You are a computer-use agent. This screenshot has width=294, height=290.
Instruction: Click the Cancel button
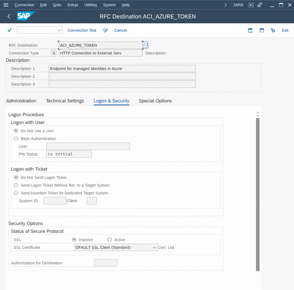click(121, 30)
